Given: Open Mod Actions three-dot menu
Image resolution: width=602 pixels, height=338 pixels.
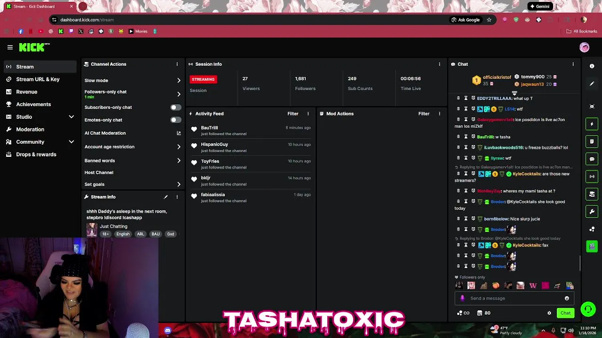Looking at the screenshot, I should (439, 114).
